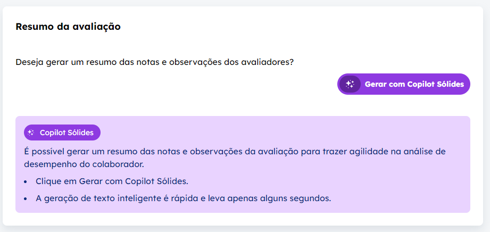Click the line desempenho do colaborador
490x232 pixels.
tap(84, 164)
